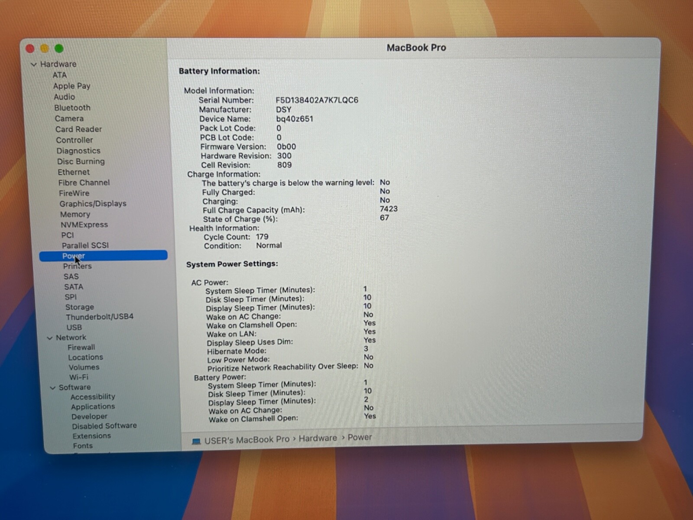View Applications under Software
The height and width of the screenshot is (520, 693).
click(93, 406)
